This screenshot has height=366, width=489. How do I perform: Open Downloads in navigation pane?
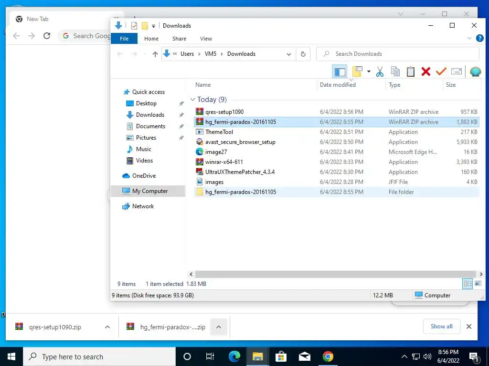(149, 115)
